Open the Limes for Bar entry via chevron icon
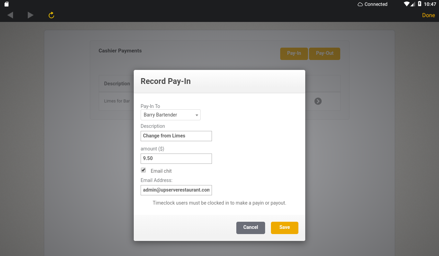The image size is (439, 256). pyautogui.click(x=318, y=101)
